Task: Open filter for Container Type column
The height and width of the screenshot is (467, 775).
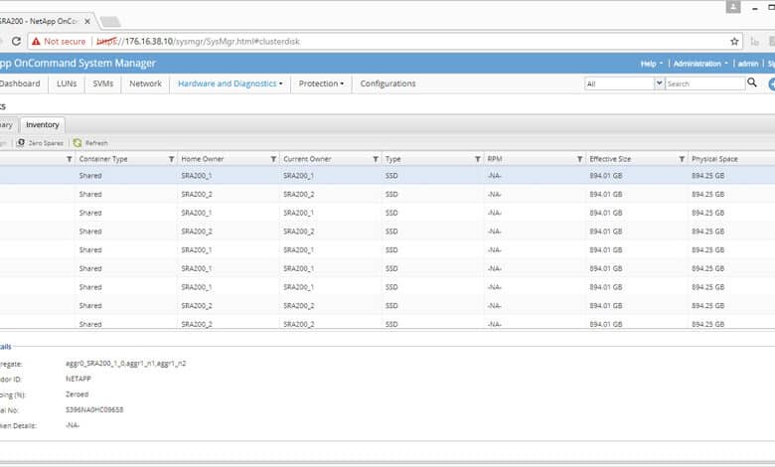Action: [x=172, y=159]
